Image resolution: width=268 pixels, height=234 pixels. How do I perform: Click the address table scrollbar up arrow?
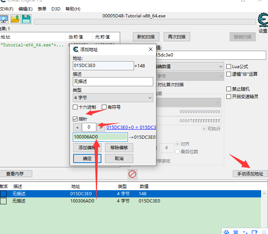coord(264,194)
